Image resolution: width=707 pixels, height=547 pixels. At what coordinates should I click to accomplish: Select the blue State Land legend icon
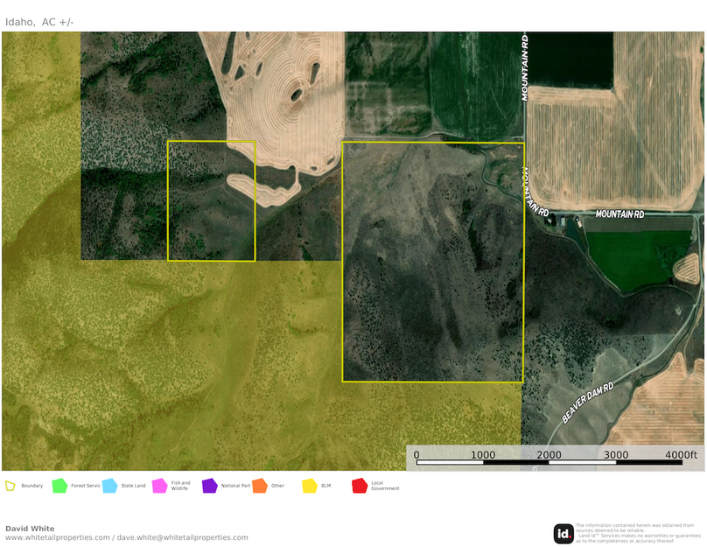[109, 486]
